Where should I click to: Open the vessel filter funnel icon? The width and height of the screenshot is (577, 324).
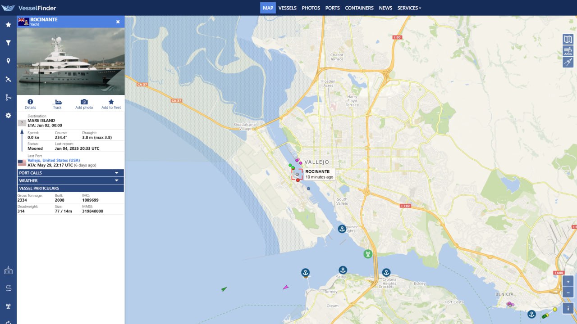click(8, 43)
